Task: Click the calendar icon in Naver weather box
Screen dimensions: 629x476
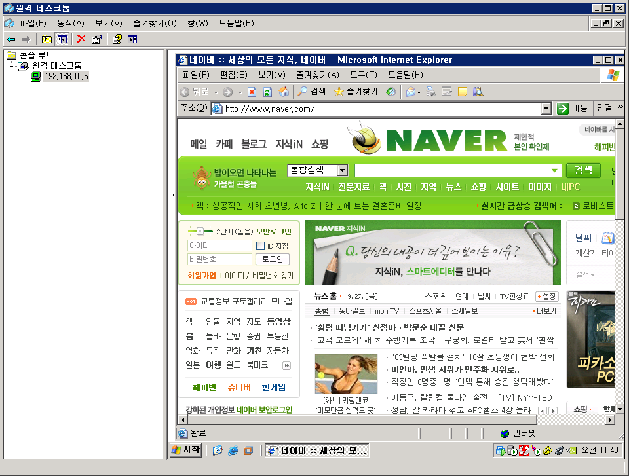Action: [608, 238]
